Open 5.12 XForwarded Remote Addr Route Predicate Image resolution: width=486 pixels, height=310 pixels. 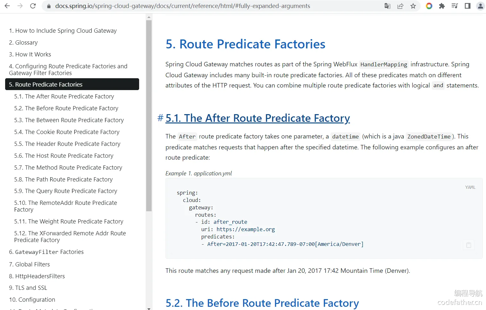[x=70, y=237]
